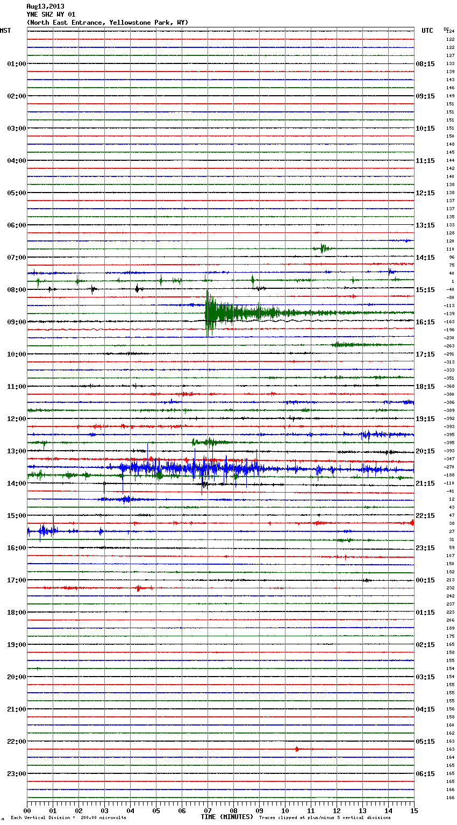Select the station code "YNE SHZ WY 01"

[51, 15]
